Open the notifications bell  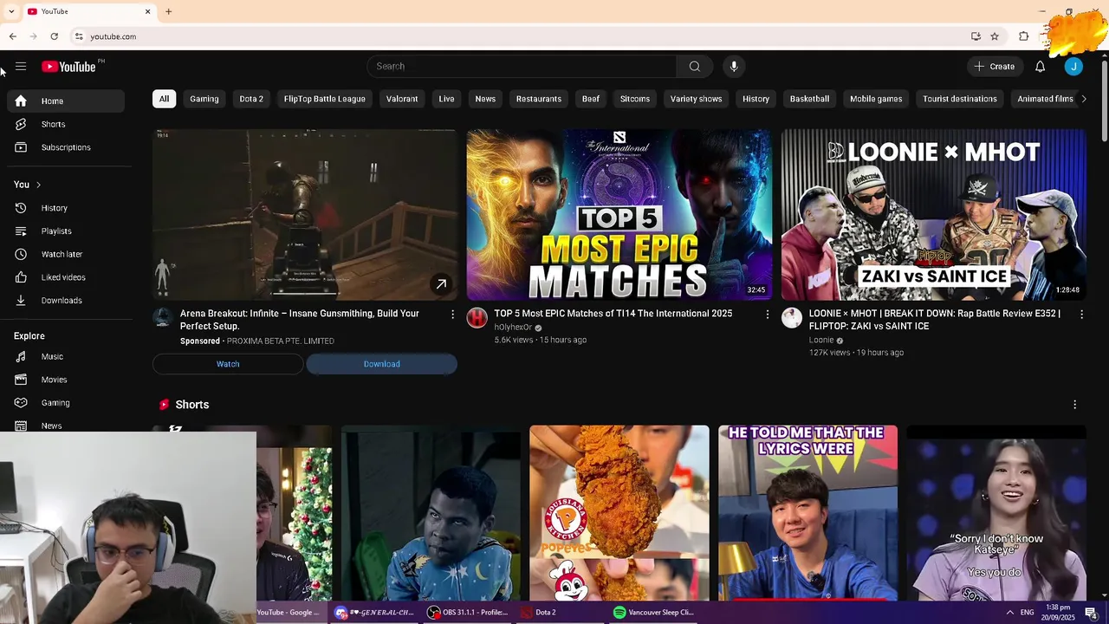(1040, 67)
